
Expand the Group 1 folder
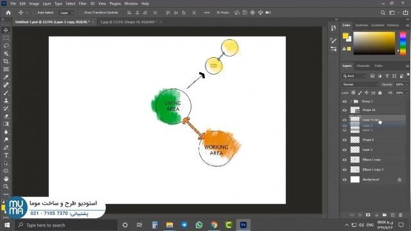coord(351,101)
